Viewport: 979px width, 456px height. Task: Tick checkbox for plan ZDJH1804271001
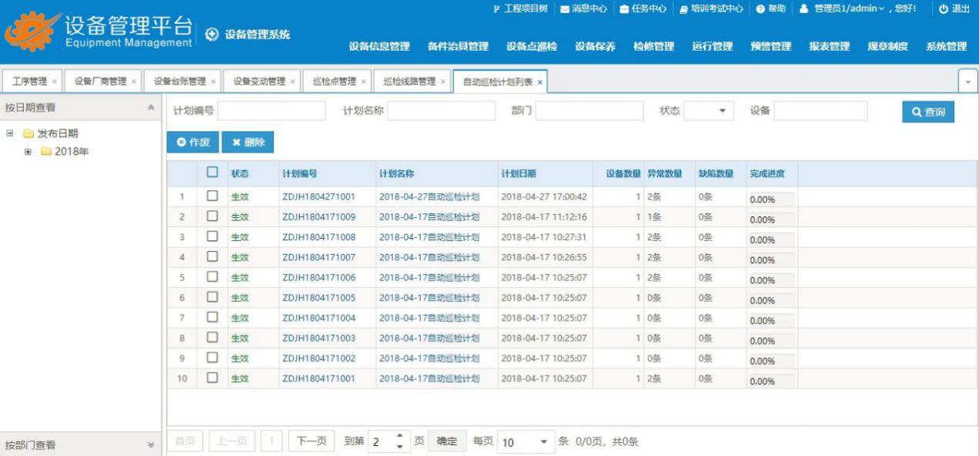pyautogui.click(x=213, y=196)
